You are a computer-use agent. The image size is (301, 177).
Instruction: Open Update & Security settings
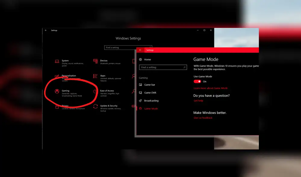point(109,106)
